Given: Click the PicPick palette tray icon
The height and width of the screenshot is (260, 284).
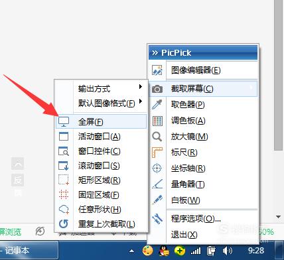Looking at the screenshot, I should click(147, 251).
